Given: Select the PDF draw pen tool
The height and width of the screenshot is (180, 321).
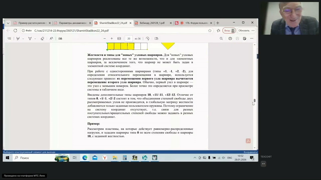Looking at the screenshot, I should [30, 38].
